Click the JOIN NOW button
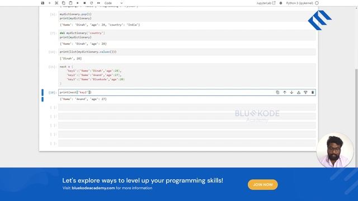 coord(263,185)
